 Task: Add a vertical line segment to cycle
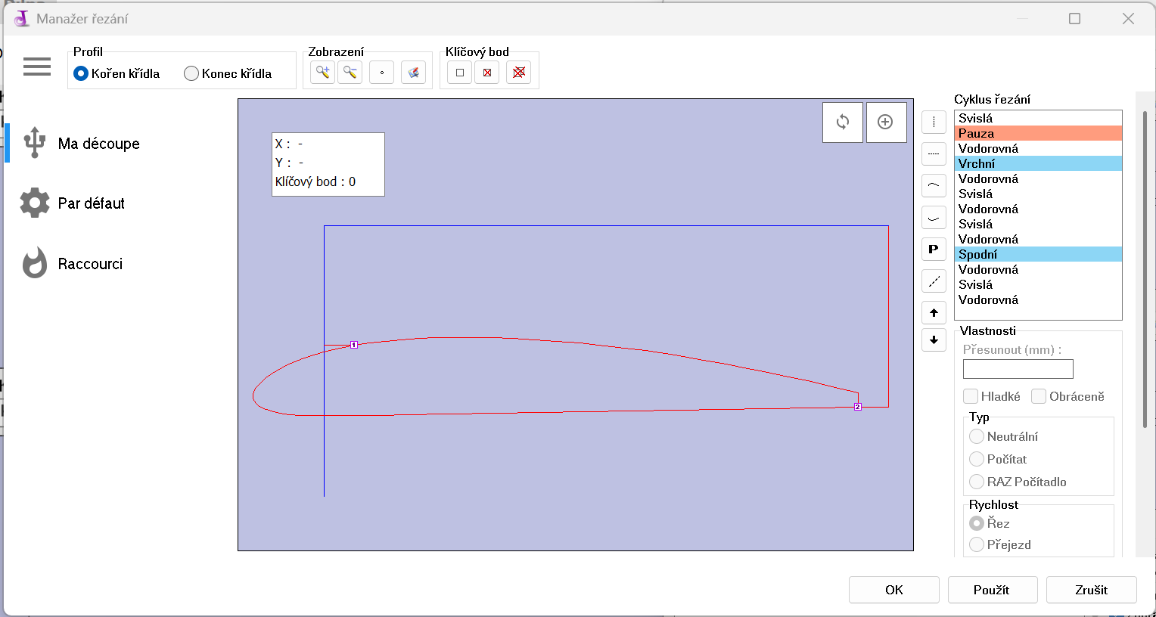934,122
